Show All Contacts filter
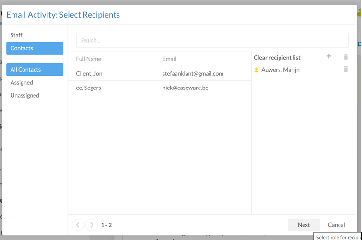 pyautogui.click(x=35, y=69)
